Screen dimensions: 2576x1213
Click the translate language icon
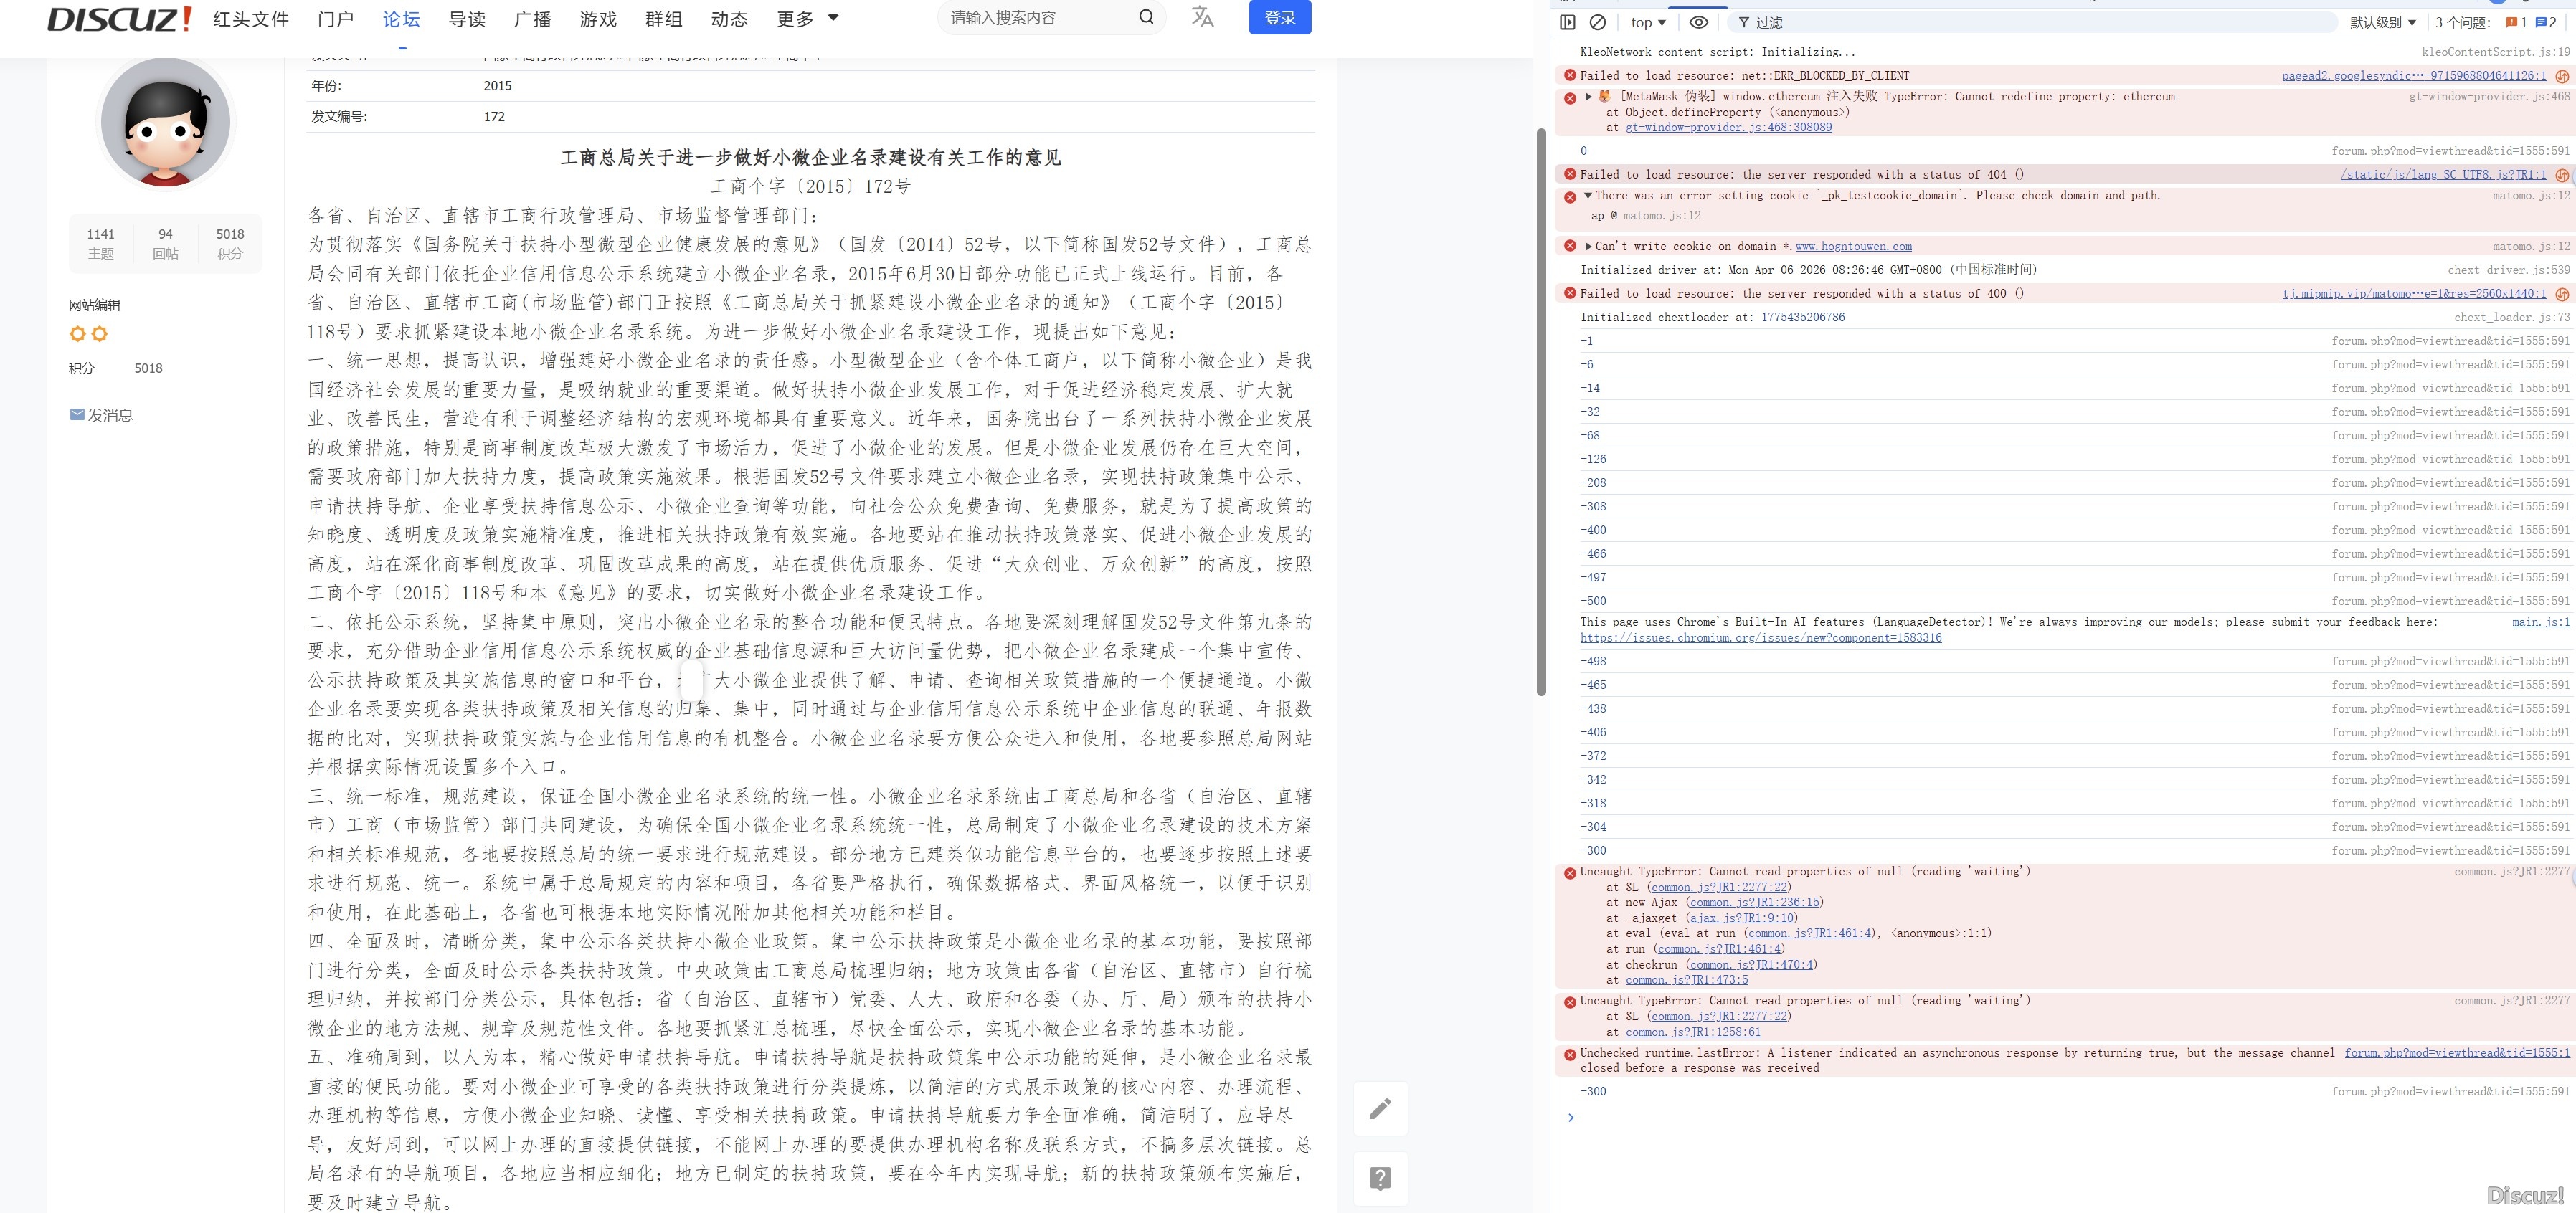(x=1202, y=17)
